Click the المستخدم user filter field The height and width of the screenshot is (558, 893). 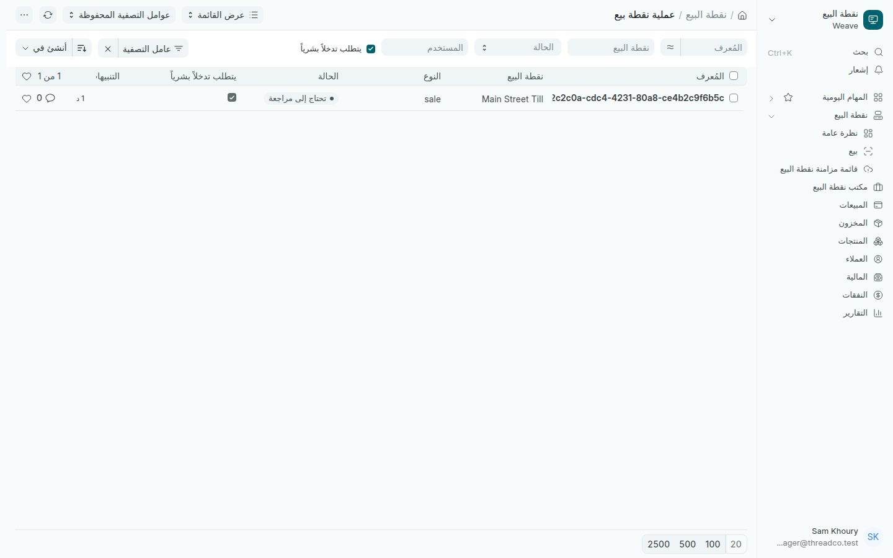425,47
